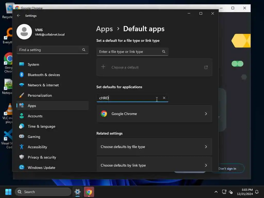
Task: Toggle the green switch in Chrome window
Action: (237, 64)
